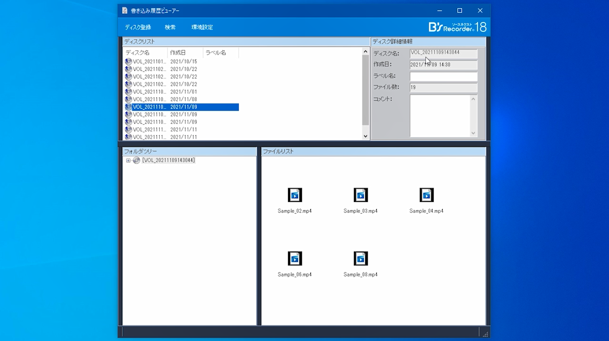The height and width of the screenshot is (341, 609).
Task: Open the 環境設定 menu
Action: click(202, 27)
